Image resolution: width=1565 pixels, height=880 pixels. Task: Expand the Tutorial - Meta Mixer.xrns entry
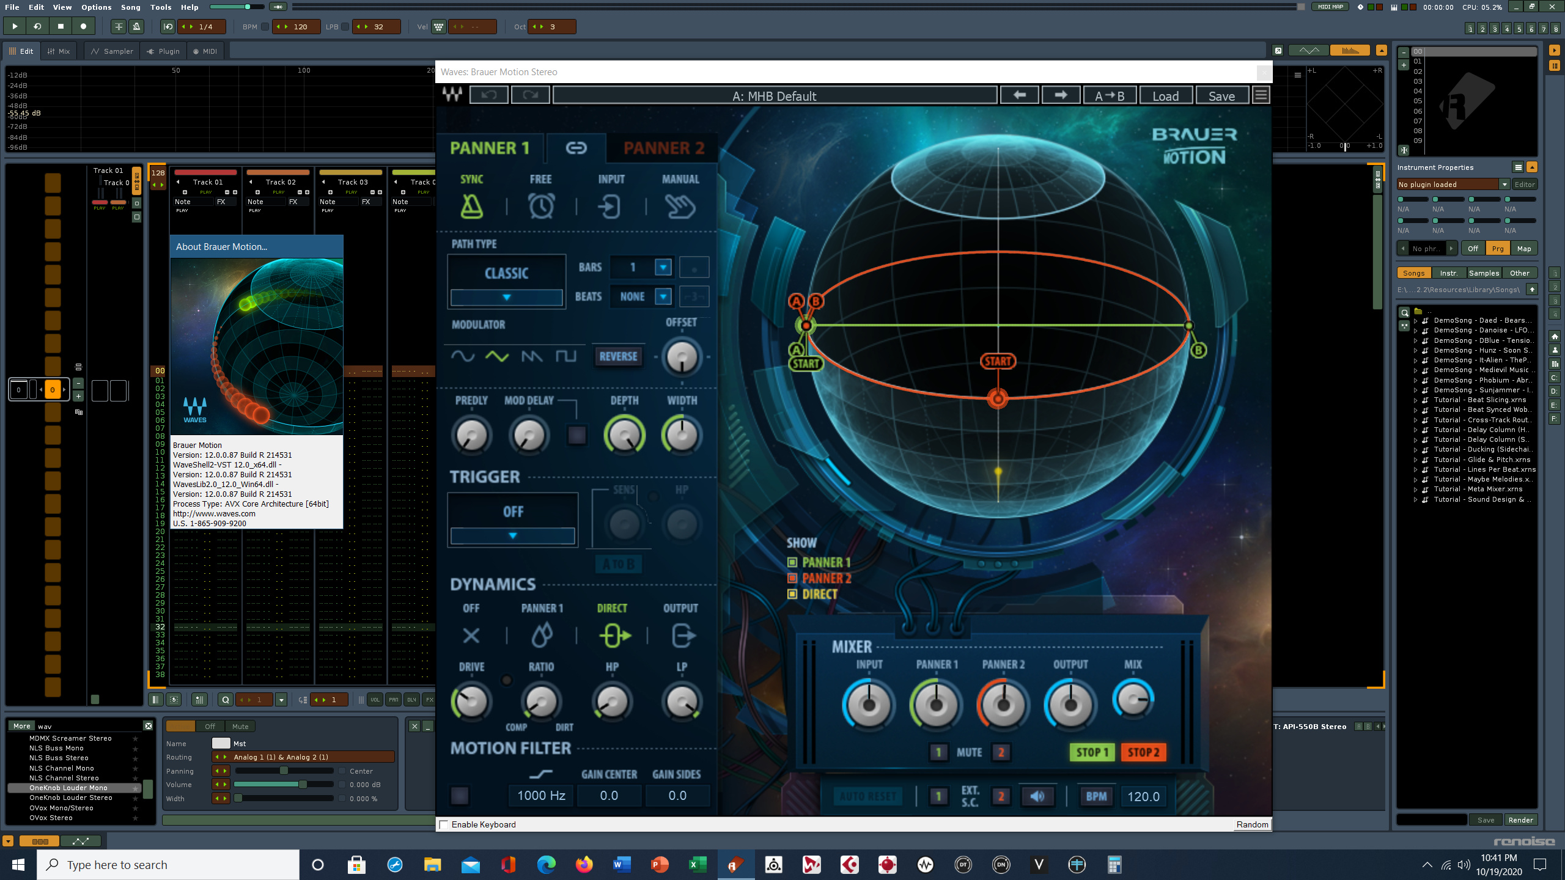[1415, 489]
